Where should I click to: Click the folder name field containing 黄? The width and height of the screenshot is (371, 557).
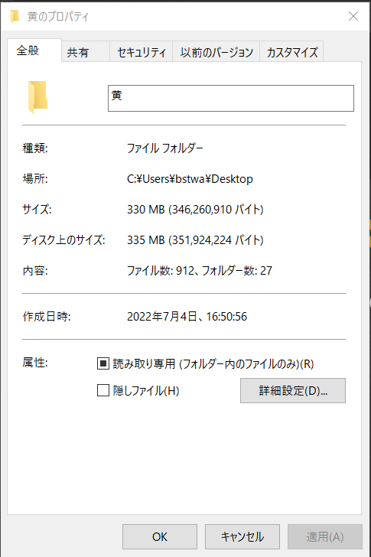231,98
